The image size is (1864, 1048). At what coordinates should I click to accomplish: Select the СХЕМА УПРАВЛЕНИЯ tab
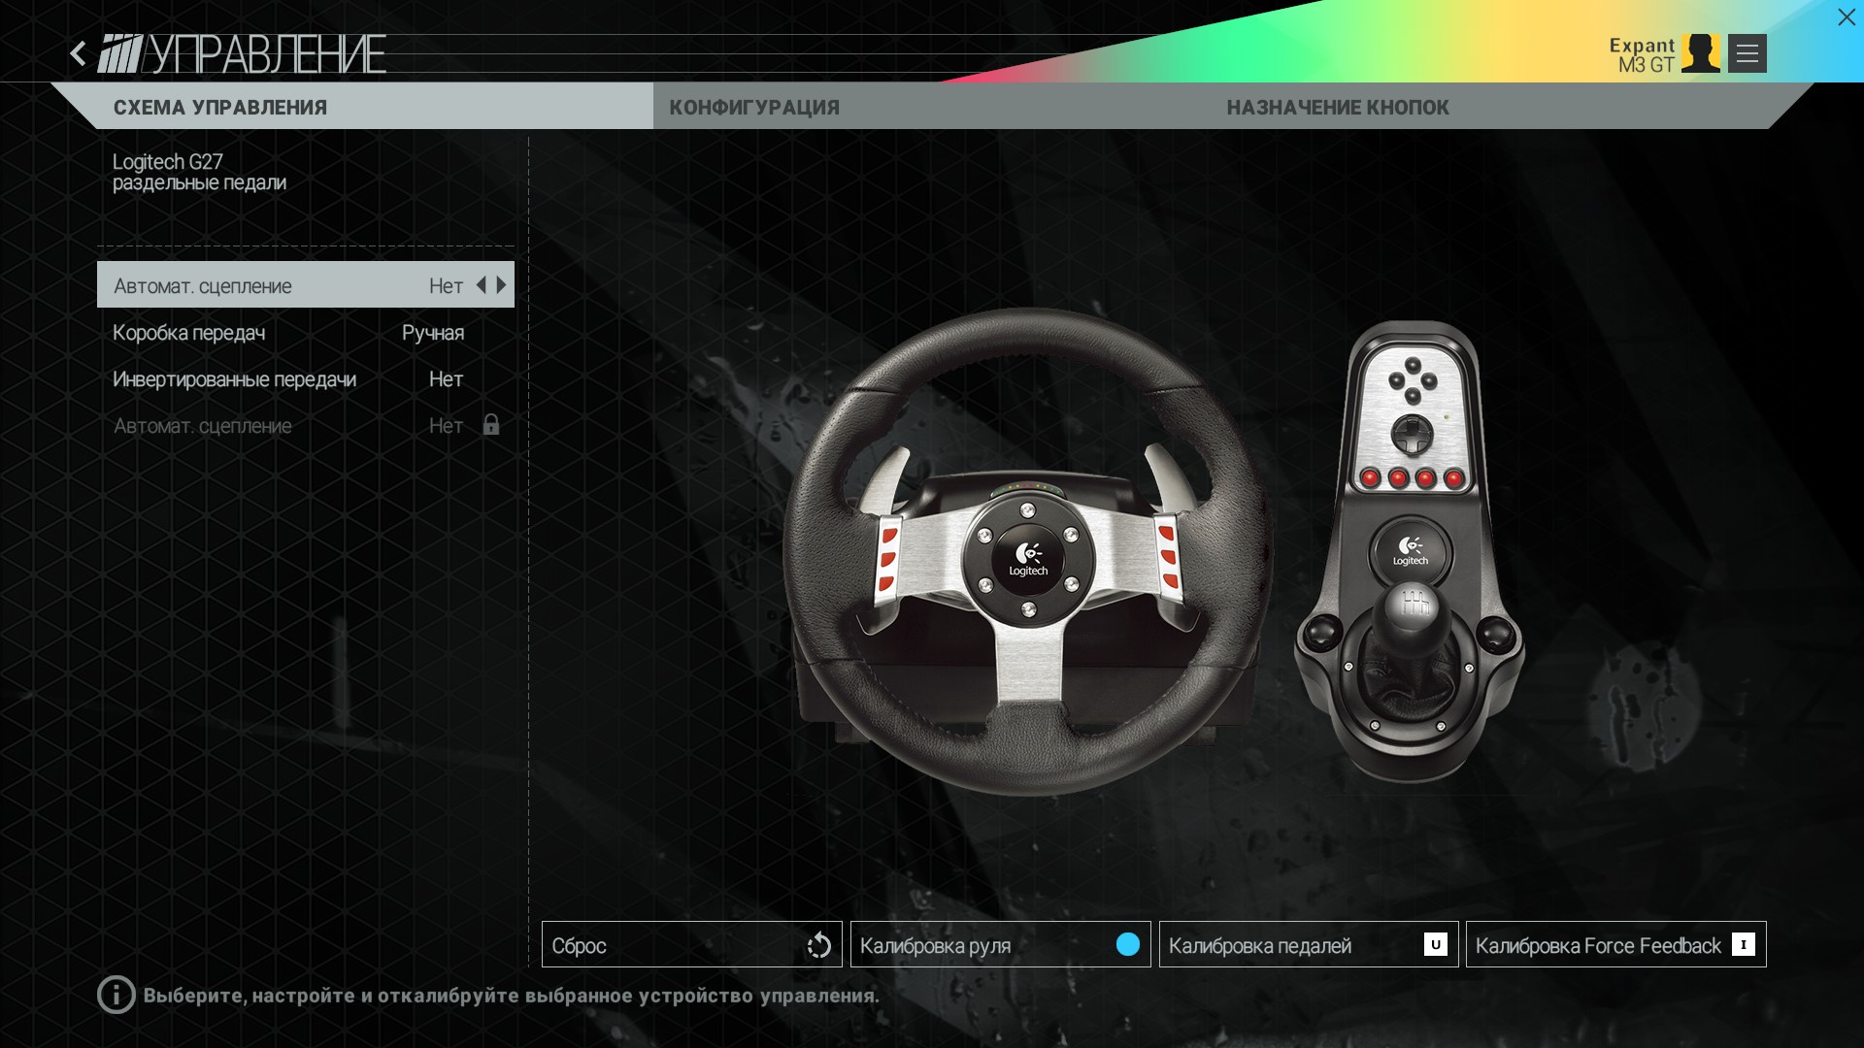coord(220,108)
